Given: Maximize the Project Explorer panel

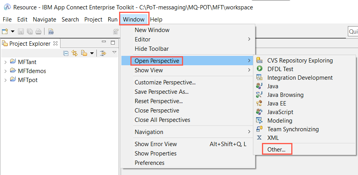Looking at the screenshot, I should point(113,43).
